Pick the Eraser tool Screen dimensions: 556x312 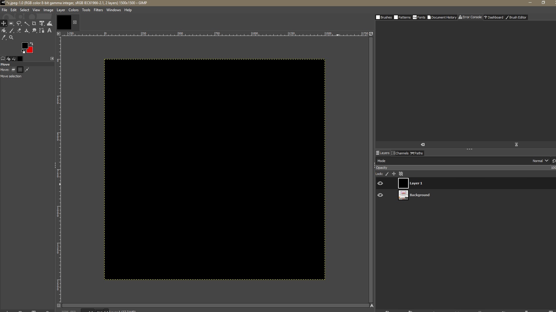[19, 30]
